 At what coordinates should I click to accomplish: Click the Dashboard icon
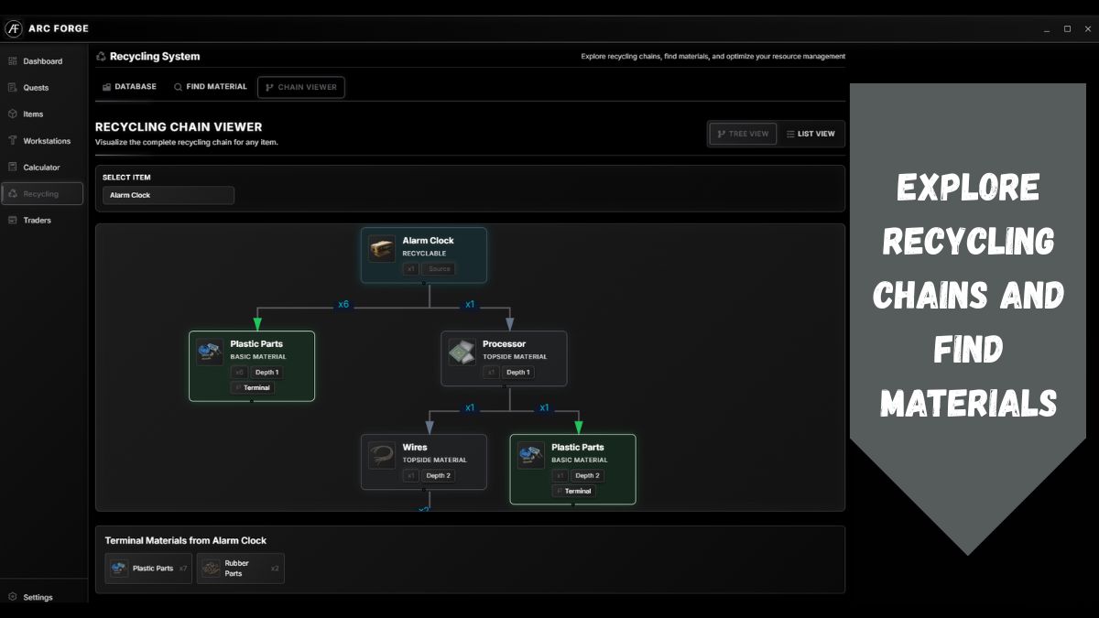tap(13, 61)
